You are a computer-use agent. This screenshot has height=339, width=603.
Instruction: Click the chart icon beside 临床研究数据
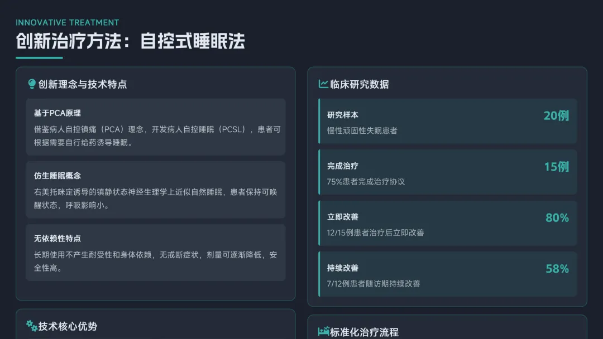click(x=323, y=84)
